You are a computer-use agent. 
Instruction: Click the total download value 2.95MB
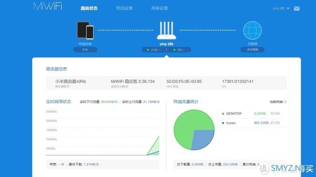pyautogui.click(x=197, y=164)
